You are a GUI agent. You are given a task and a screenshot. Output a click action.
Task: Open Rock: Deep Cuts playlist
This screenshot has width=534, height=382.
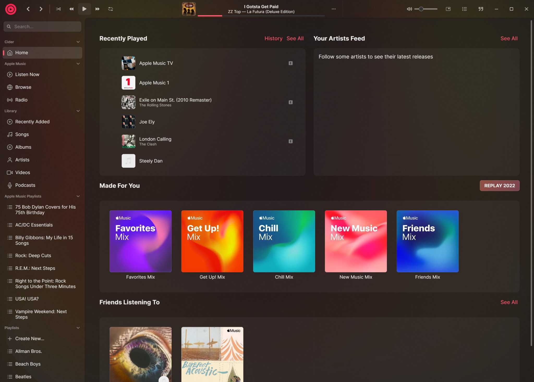click(42, 256)
